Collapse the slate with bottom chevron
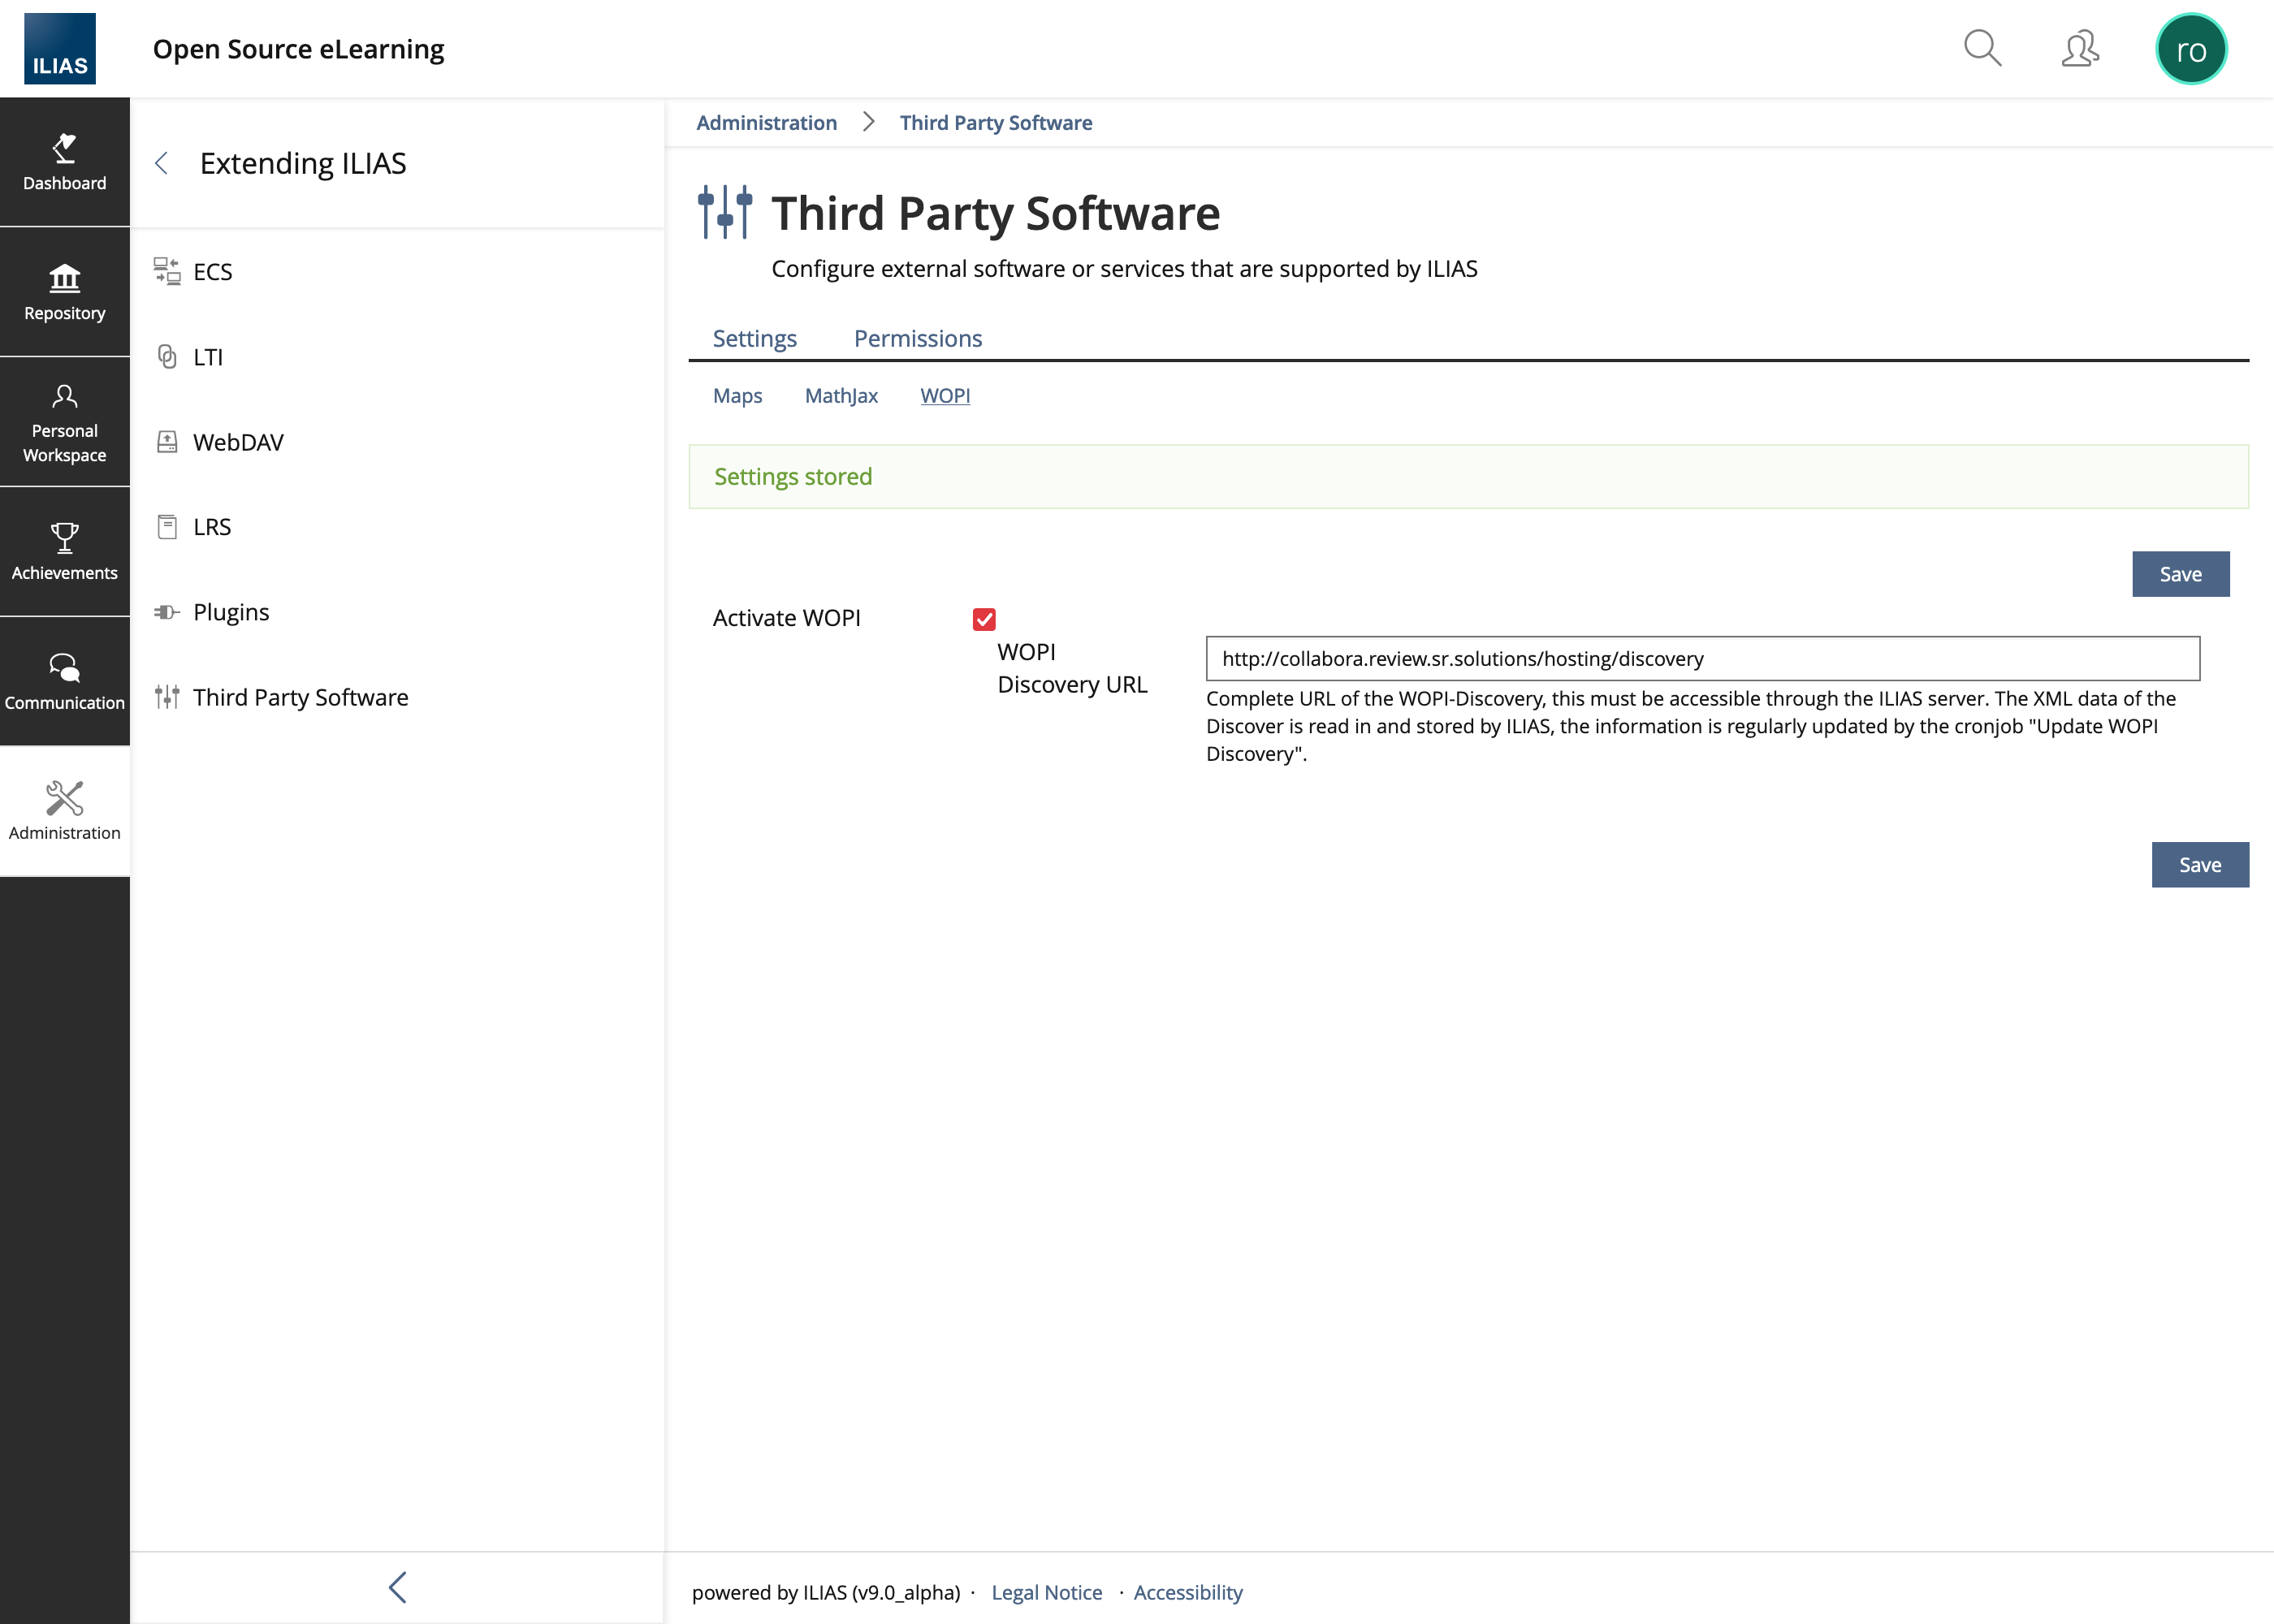This screenshot has width=2274, height=1624. point(397,1587)
